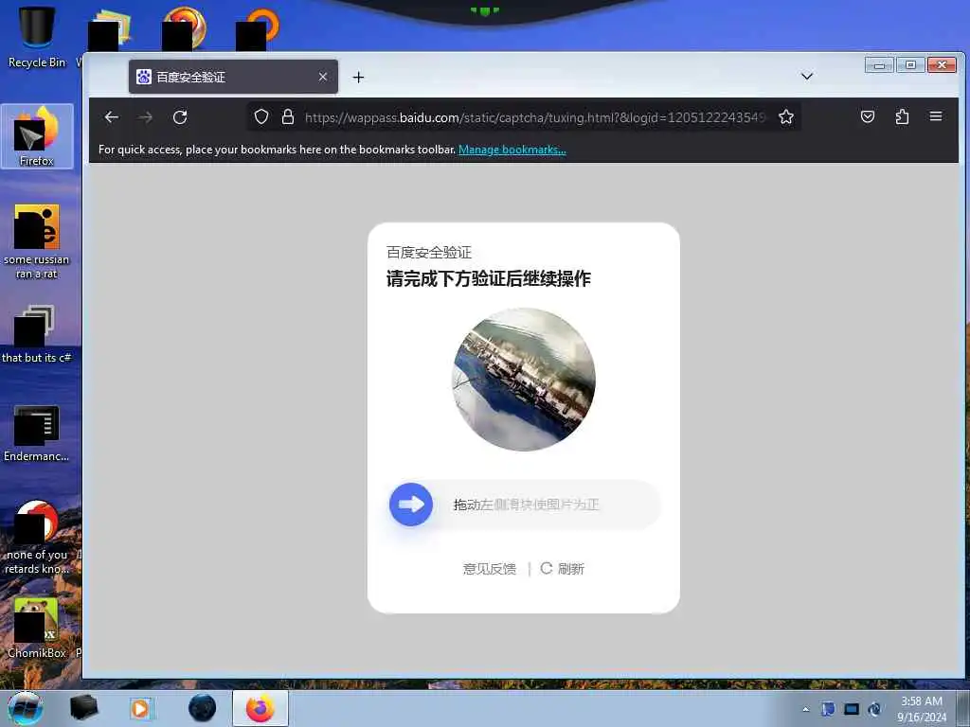Open the tracking protection shield icon

261,116
